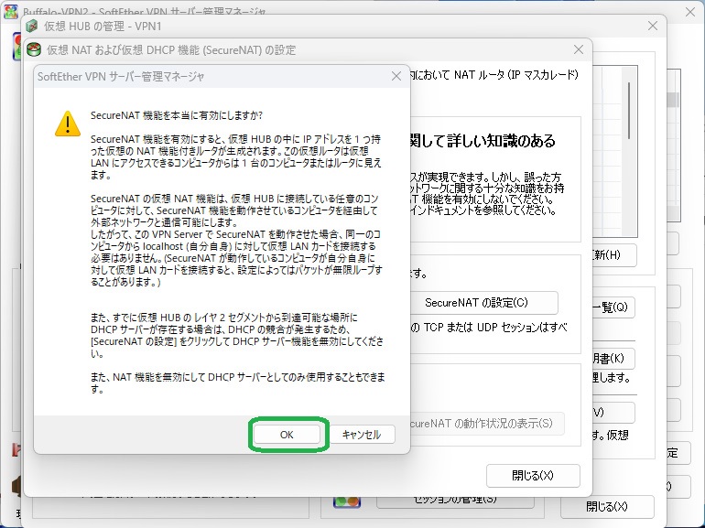Click the yellow warning triangle icon

(68, 124)
